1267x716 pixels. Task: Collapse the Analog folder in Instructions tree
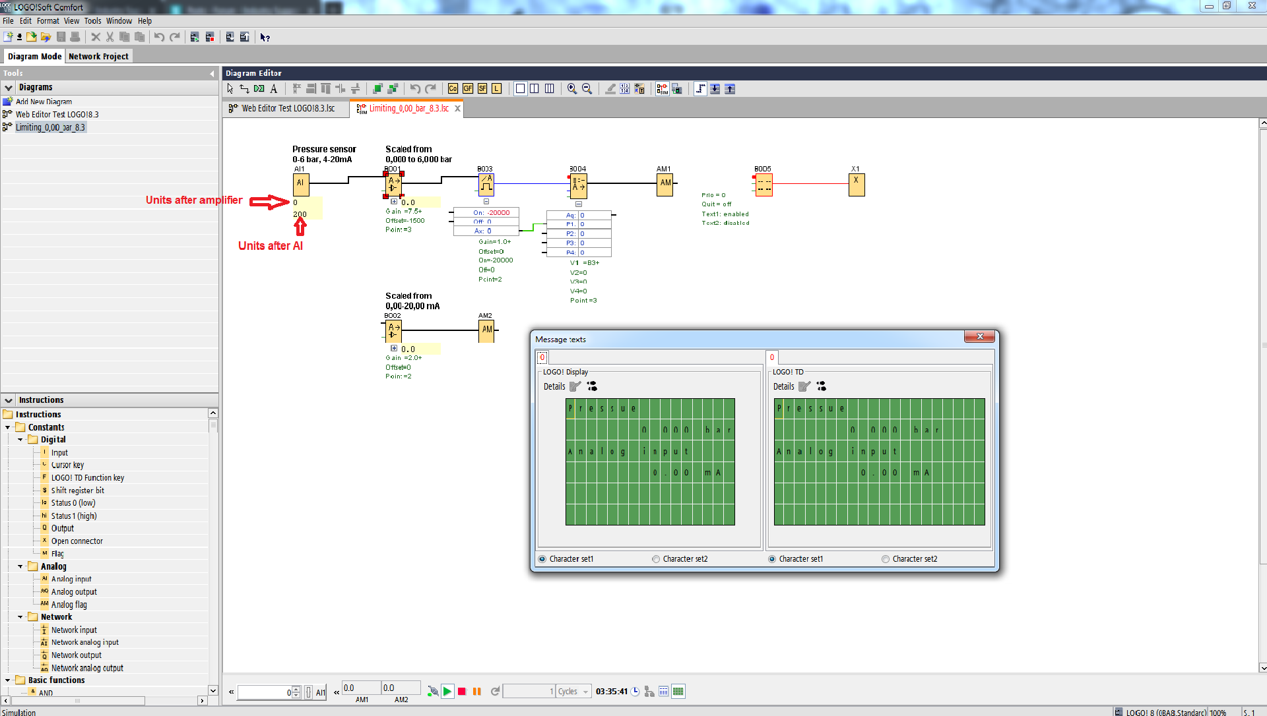point(20,566)
